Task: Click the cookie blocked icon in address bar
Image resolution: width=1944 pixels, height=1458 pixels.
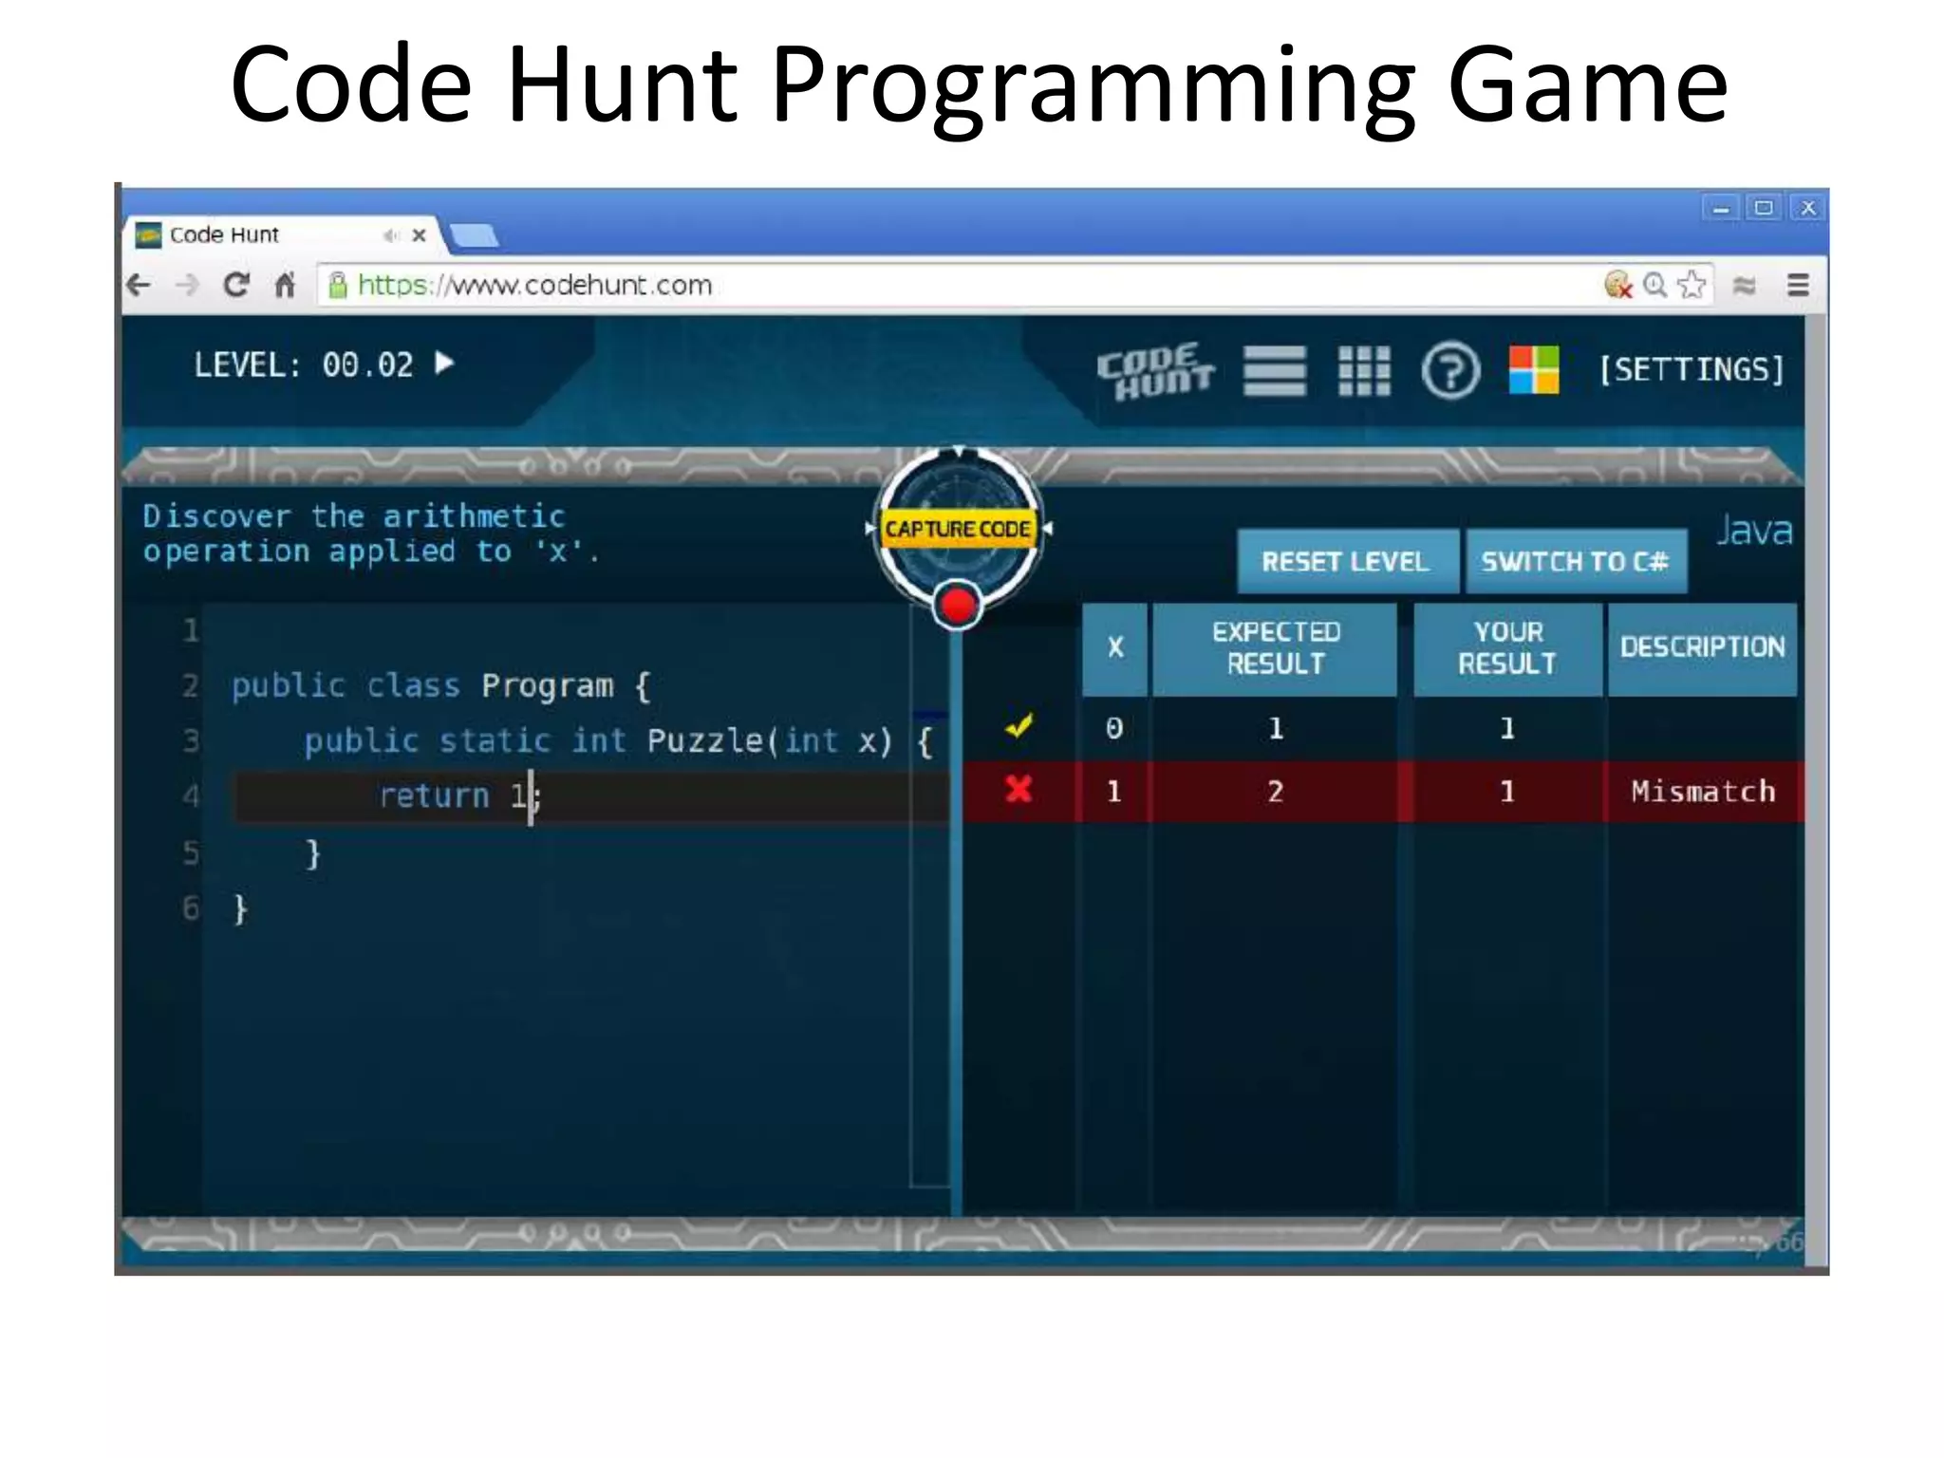Action: click(1617, 285)
